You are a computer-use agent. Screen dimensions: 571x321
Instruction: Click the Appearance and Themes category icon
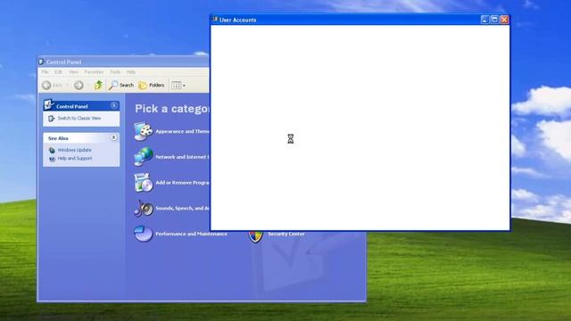[143, 131]
